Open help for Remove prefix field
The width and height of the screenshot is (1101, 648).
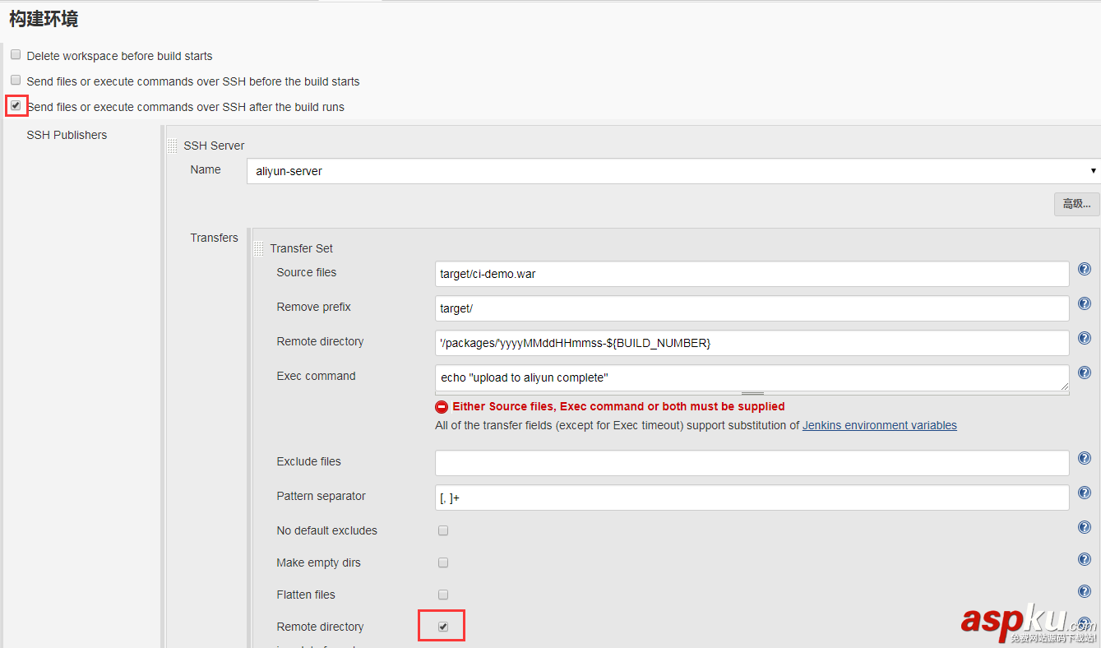tap(1084, 303)
